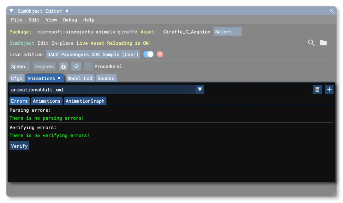Click the 'Edit In-place' label
This screenshot has width=343, height=203.
point(56,43)
